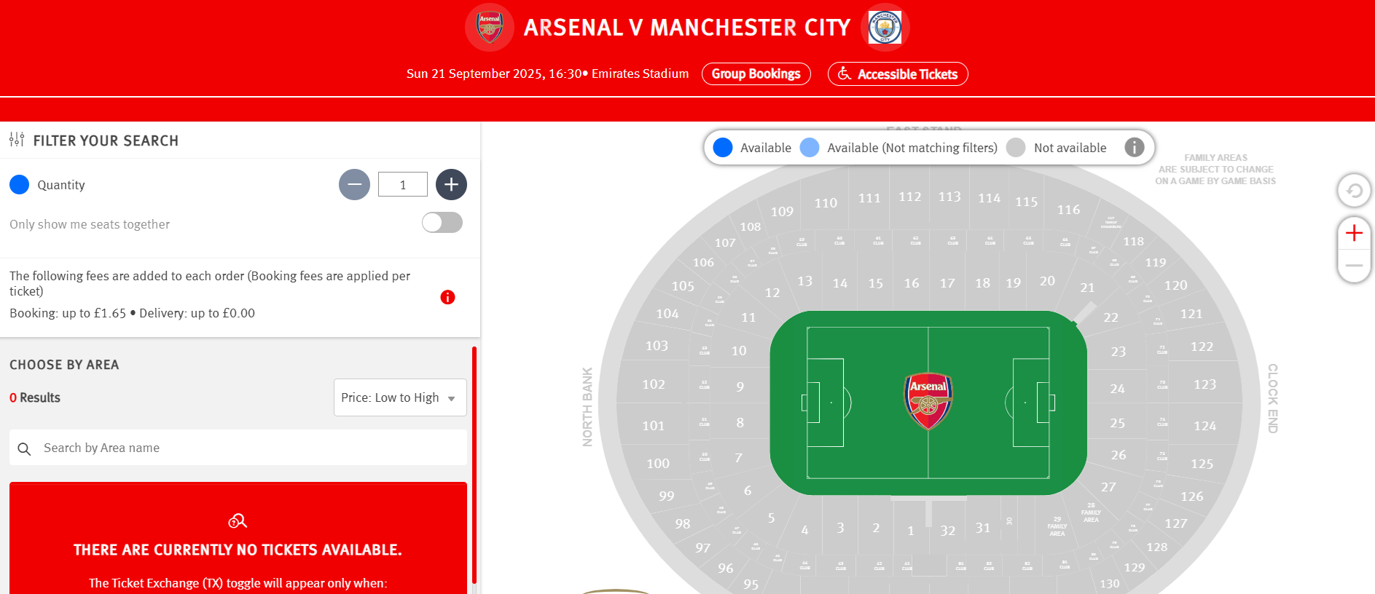Screen dimensions: 1375x594
Task: Select block 113 on the stadium map
Action: pos(949,197)
